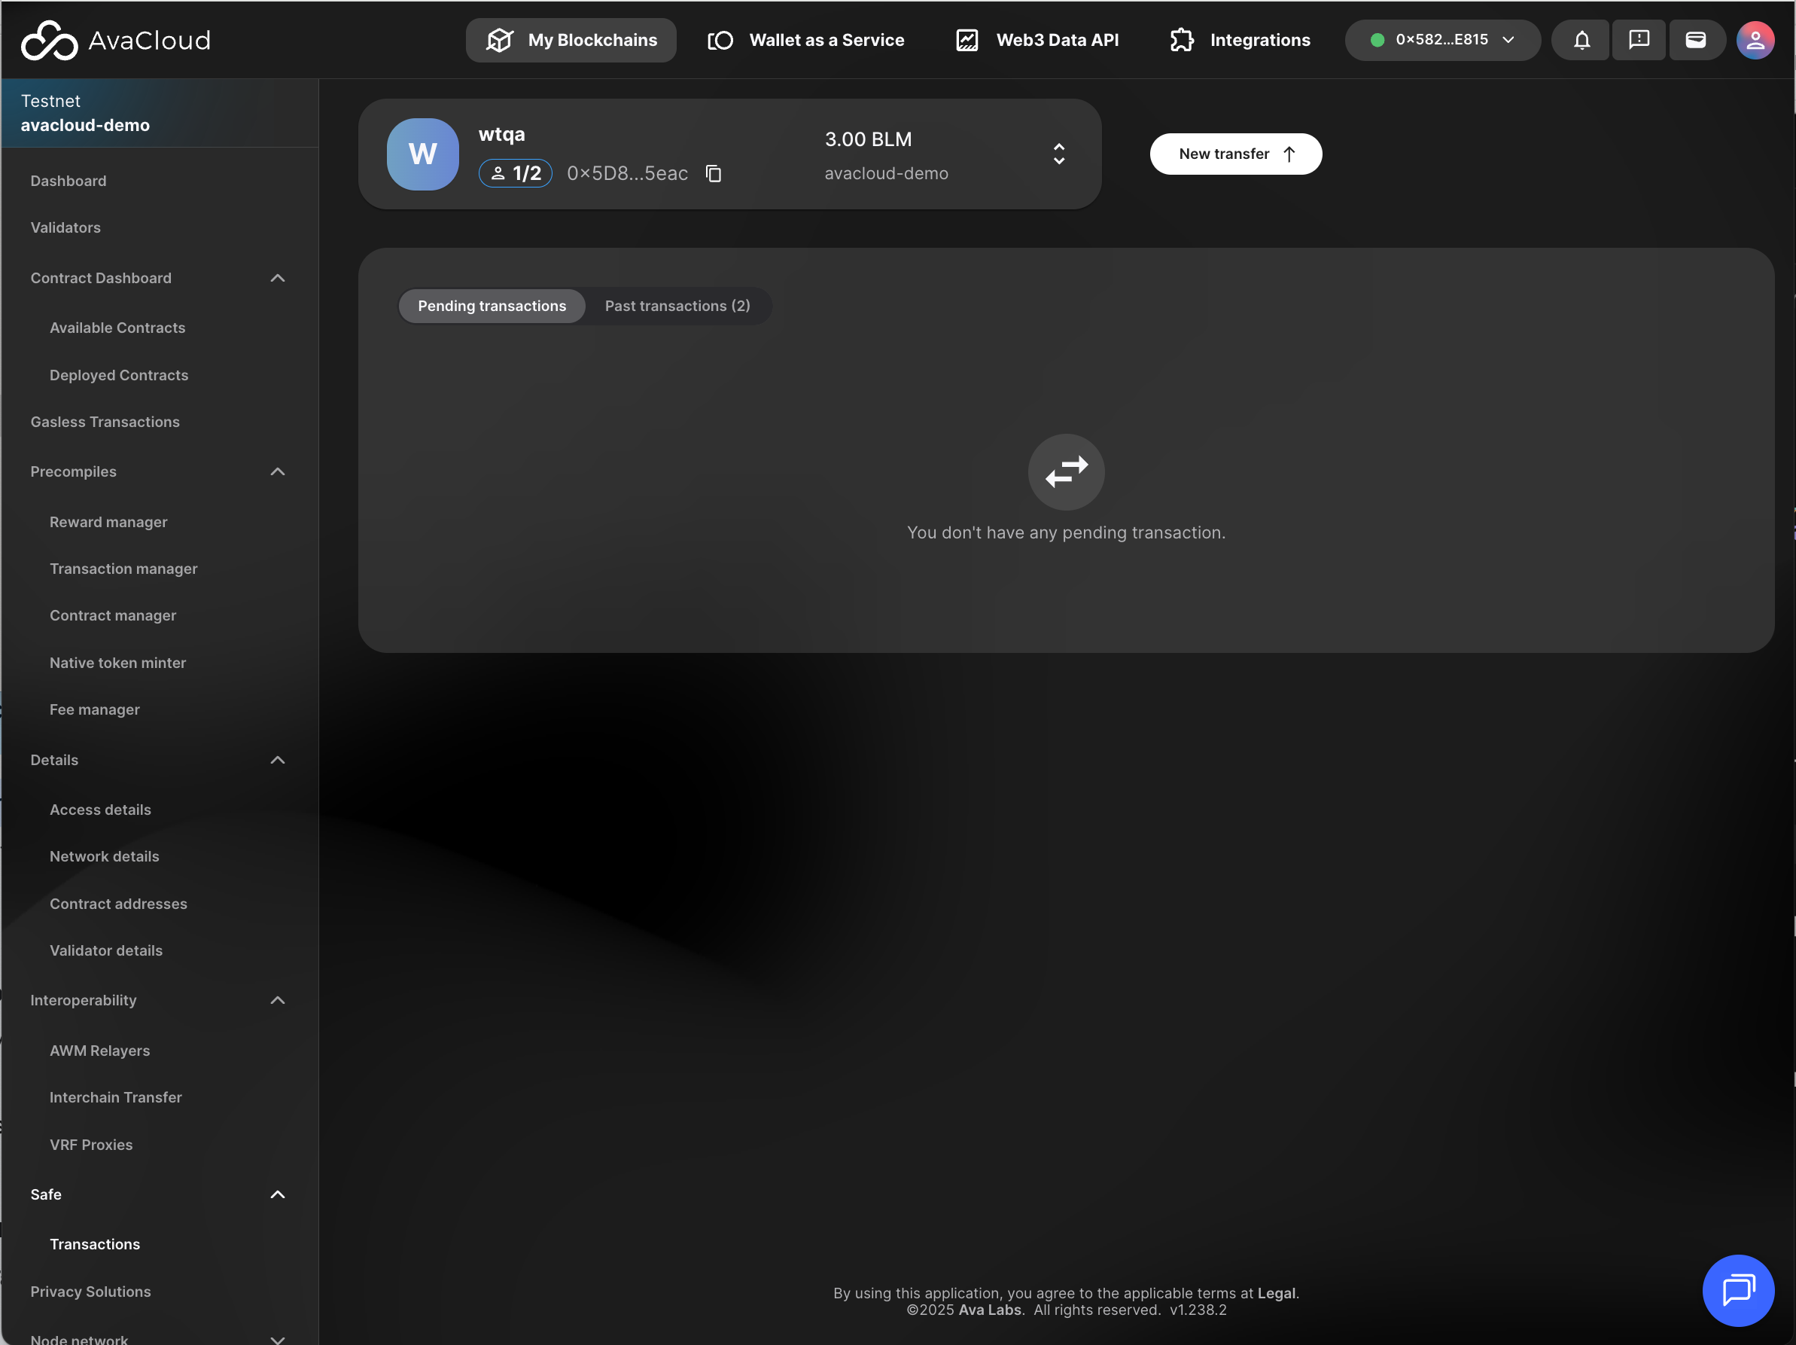
Task: Go to Native token minter page
Action: 117,662
